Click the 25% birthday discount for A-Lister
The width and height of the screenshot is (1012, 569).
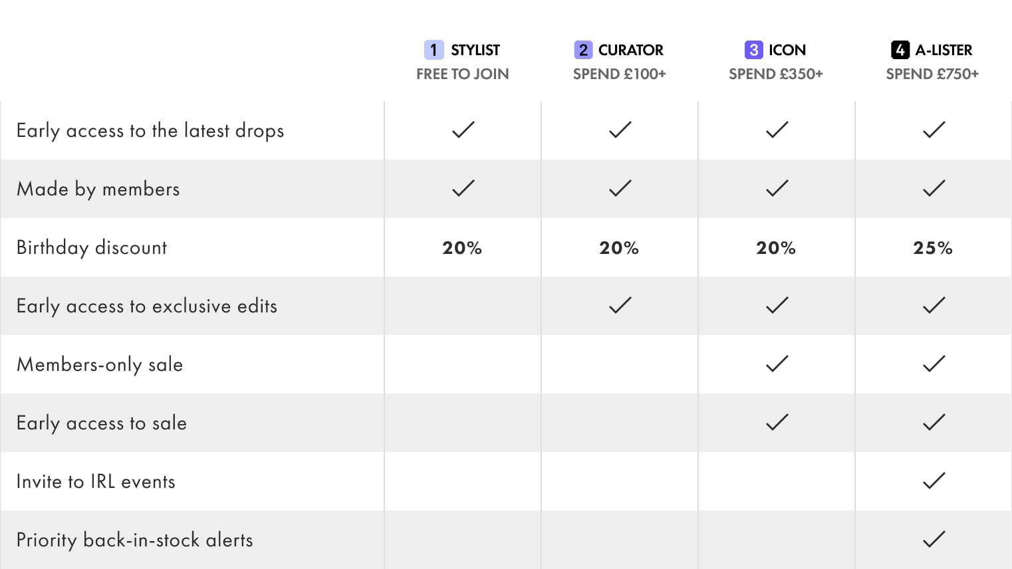[932, 248]
